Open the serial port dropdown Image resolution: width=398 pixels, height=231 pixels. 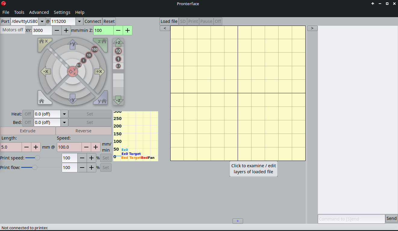[x=42, y=21]
